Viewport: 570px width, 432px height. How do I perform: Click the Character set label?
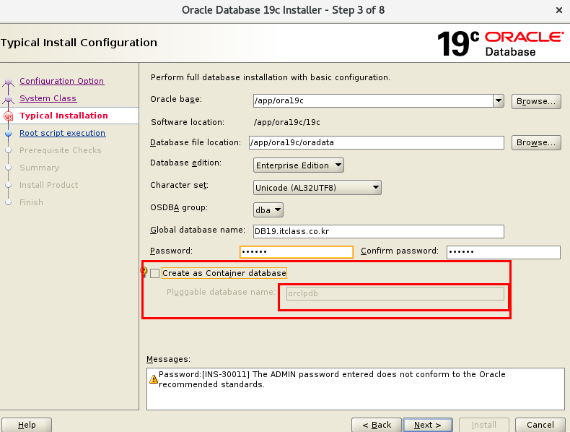coord(180,185)
